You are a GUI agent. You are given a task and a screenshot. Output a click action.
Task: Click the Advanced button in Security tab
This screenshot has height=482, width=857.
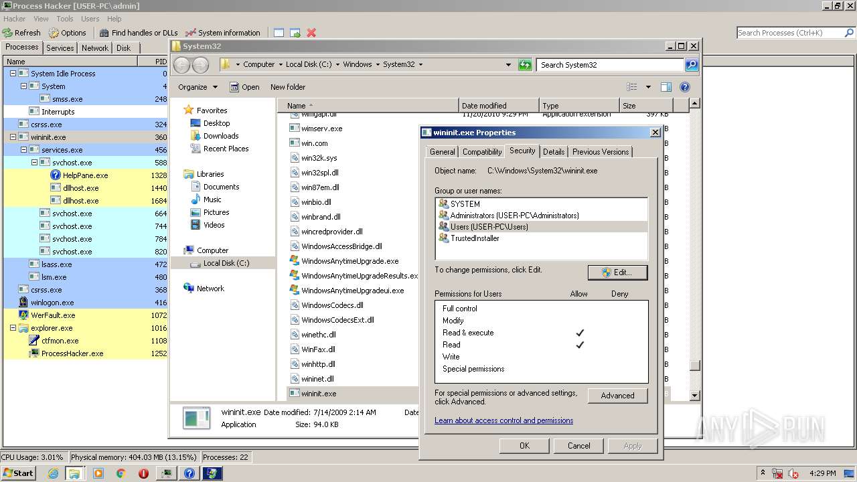617,396
